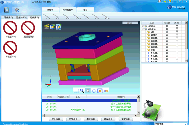Image resolution: width=189 pixels, height=125 pixels.
Task: Click the rotate view icon
Action: click(x=94, y=91)
